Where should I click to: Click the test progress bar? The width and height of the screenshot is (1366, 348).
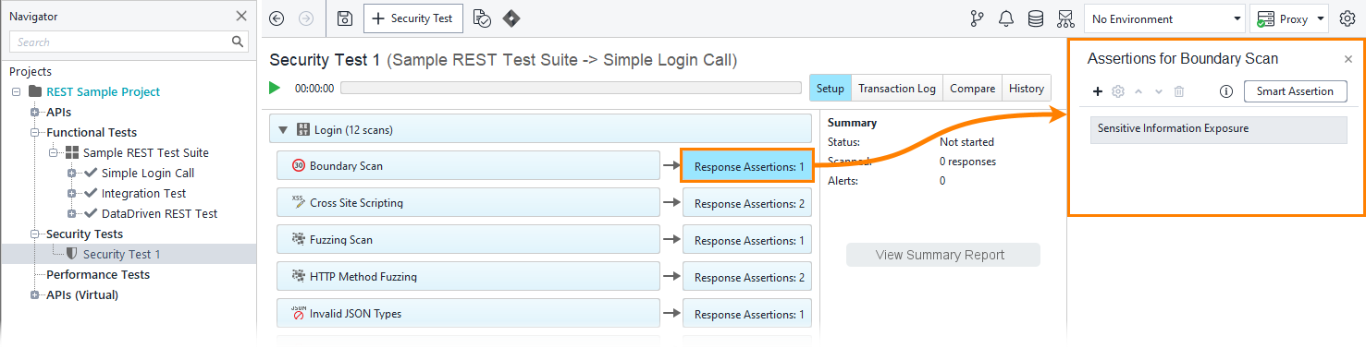571,88
